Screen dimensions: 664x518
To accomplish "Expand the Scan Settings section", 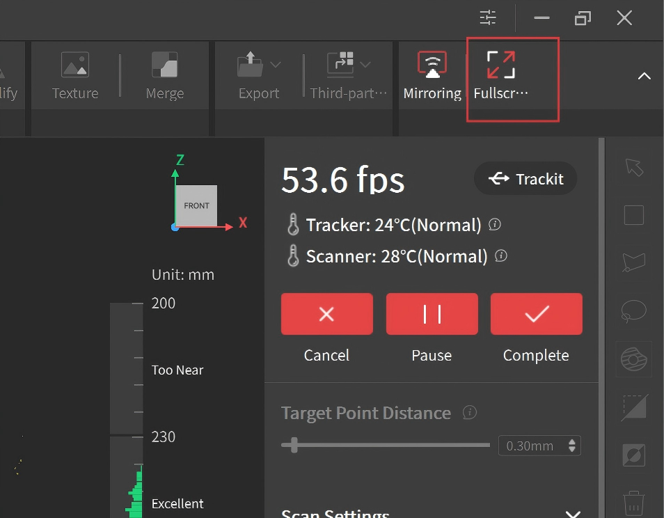I will 572,515.
